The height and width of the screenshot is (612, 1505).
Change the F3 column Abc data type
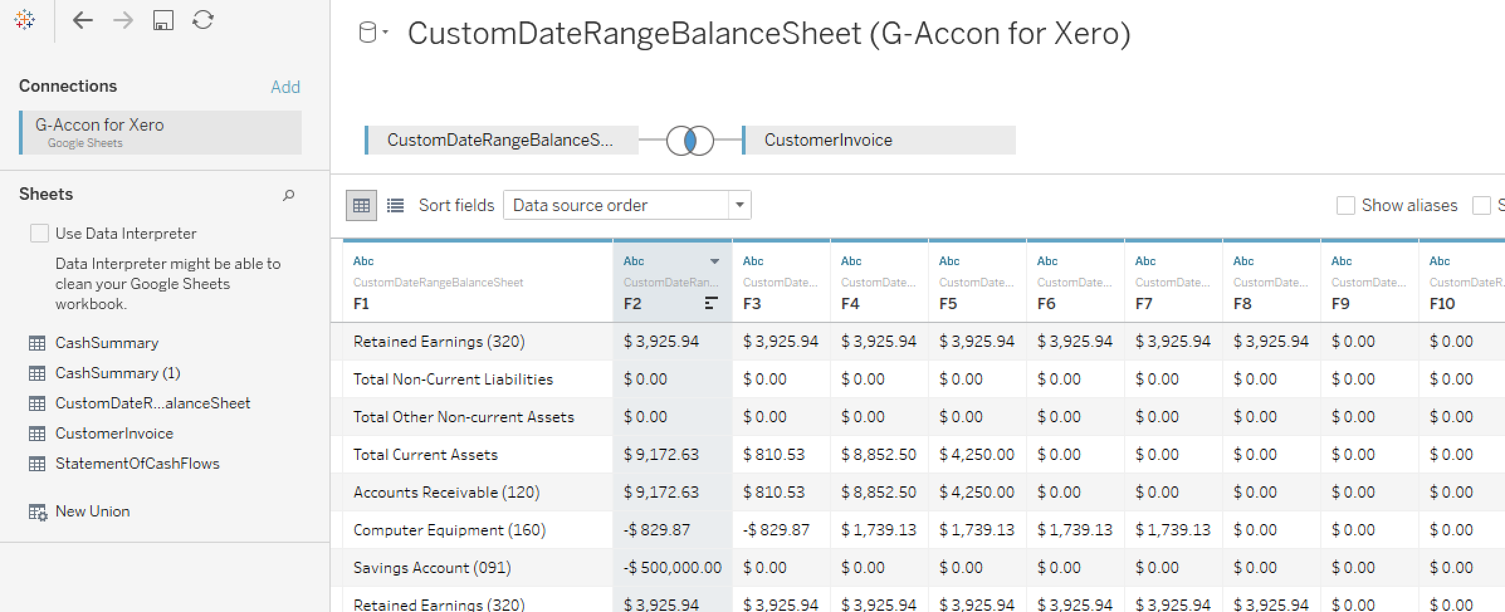point(753,261)
